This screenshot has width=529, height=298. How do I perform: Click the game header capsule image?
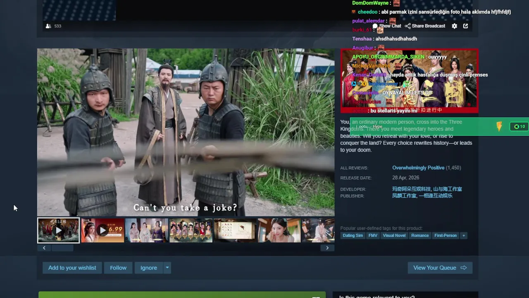point(409,81)
